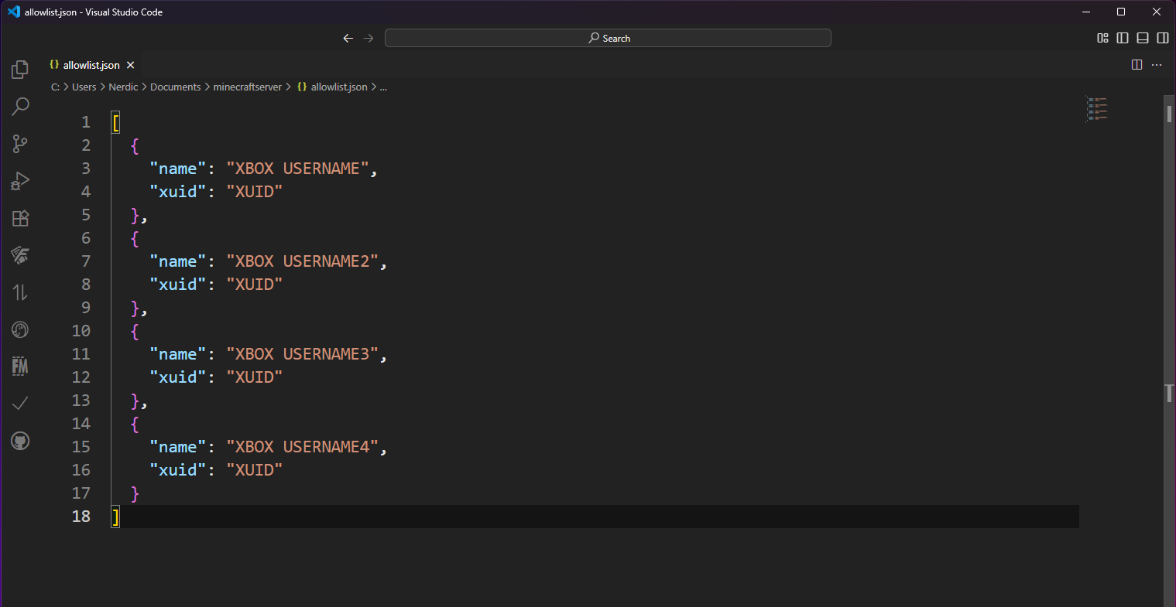Click the Go Back arrow button
The image size is (1176, 607).
pyautogui.click(x=348, y=38)
